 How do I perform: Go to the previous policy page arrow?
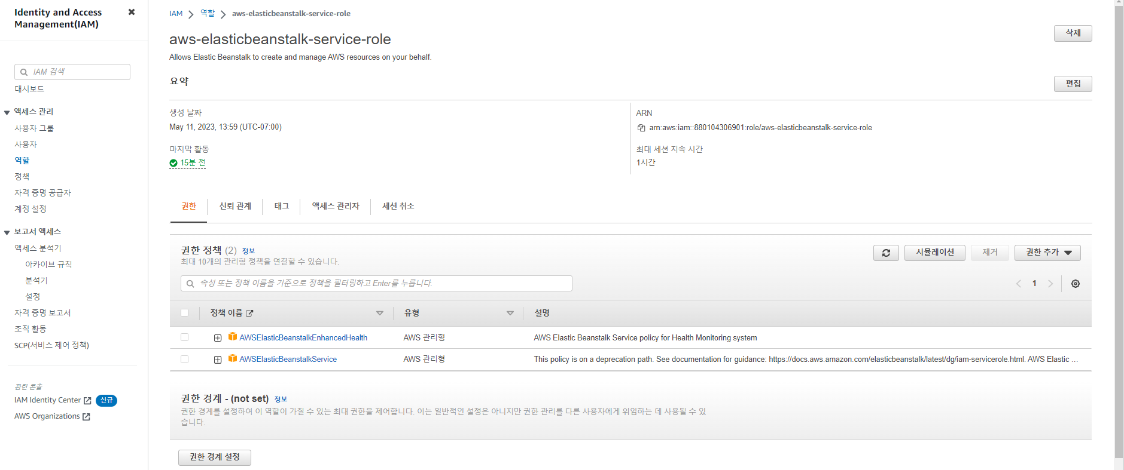click(x=1018, y=284)
